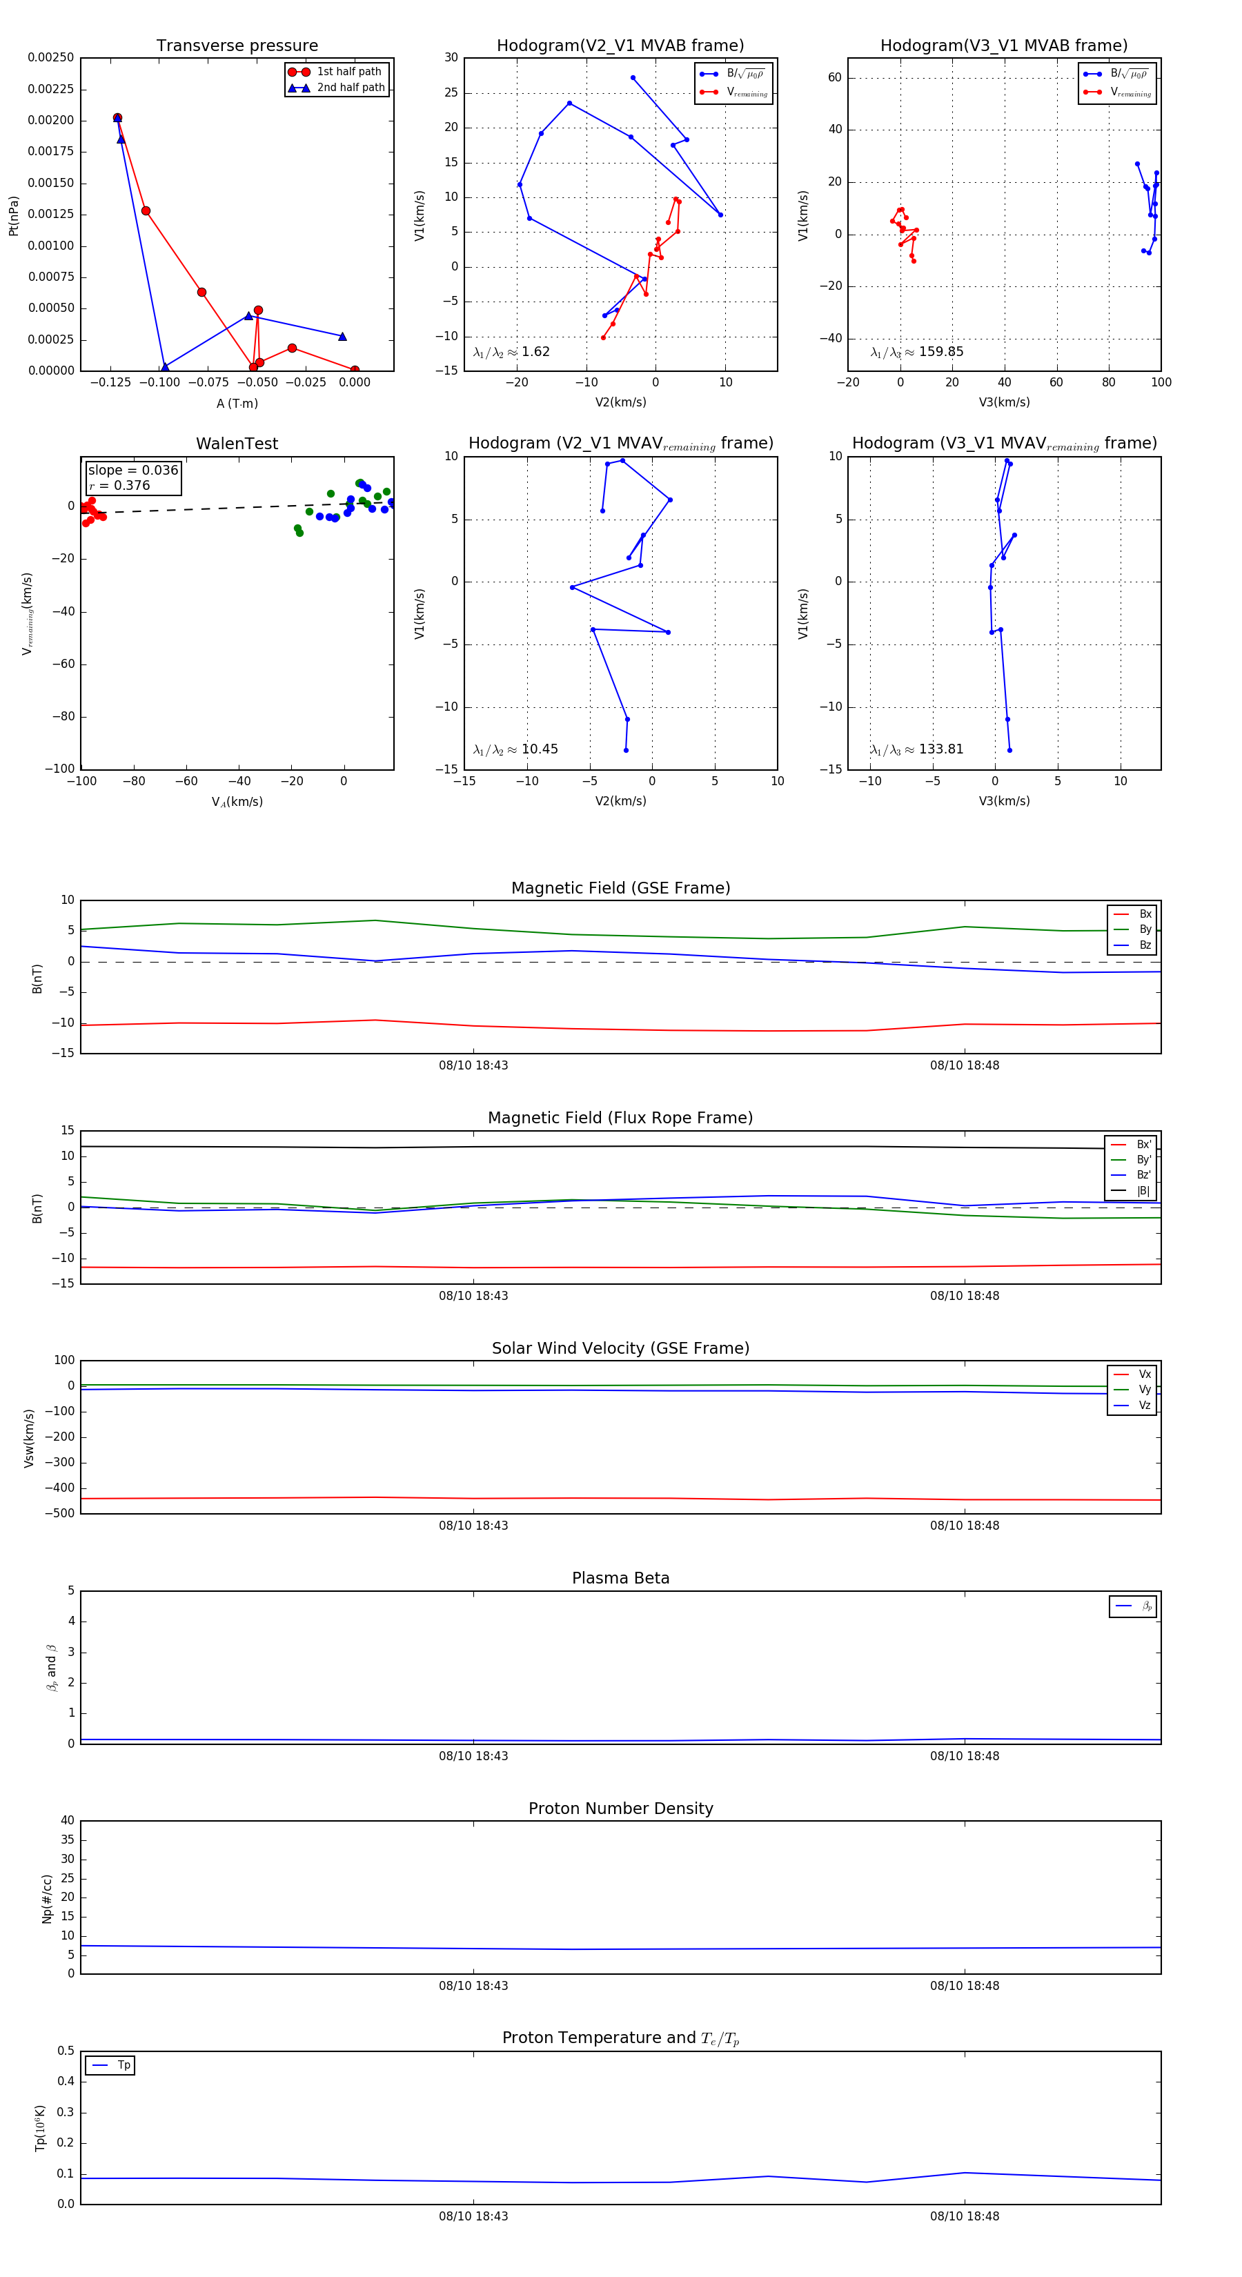Click the 'Hodogram(V3_V1 MVAB frame)' title
This screenshot has width=1242, height=2277.
click(1004, 46)
